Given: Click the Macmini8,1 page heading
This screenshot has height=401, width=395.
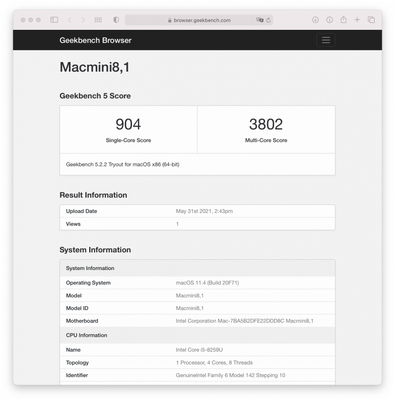Looking at the screenshot, I should pos(95,67).
